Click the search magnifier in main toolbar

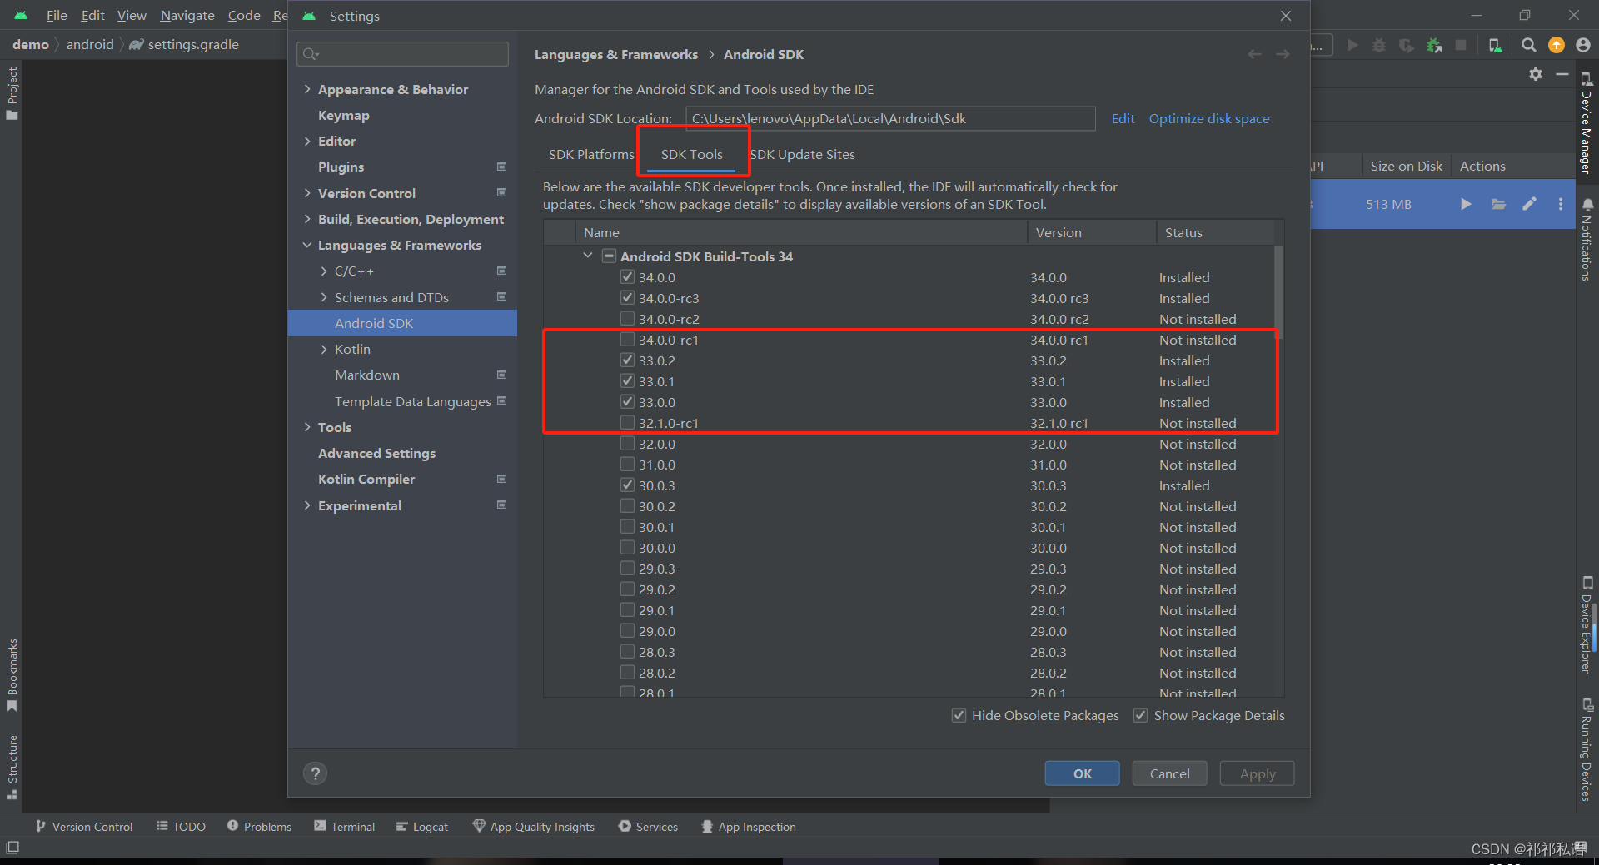1528,45
